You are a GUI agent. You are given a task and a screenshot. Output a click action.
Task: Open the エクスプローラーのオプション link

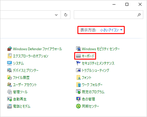[x=31, y=56]
